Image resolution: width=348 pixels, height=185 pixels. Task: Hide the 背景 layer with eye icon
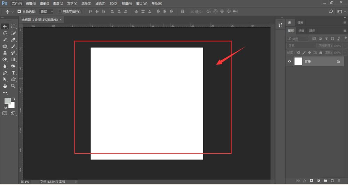290,61
